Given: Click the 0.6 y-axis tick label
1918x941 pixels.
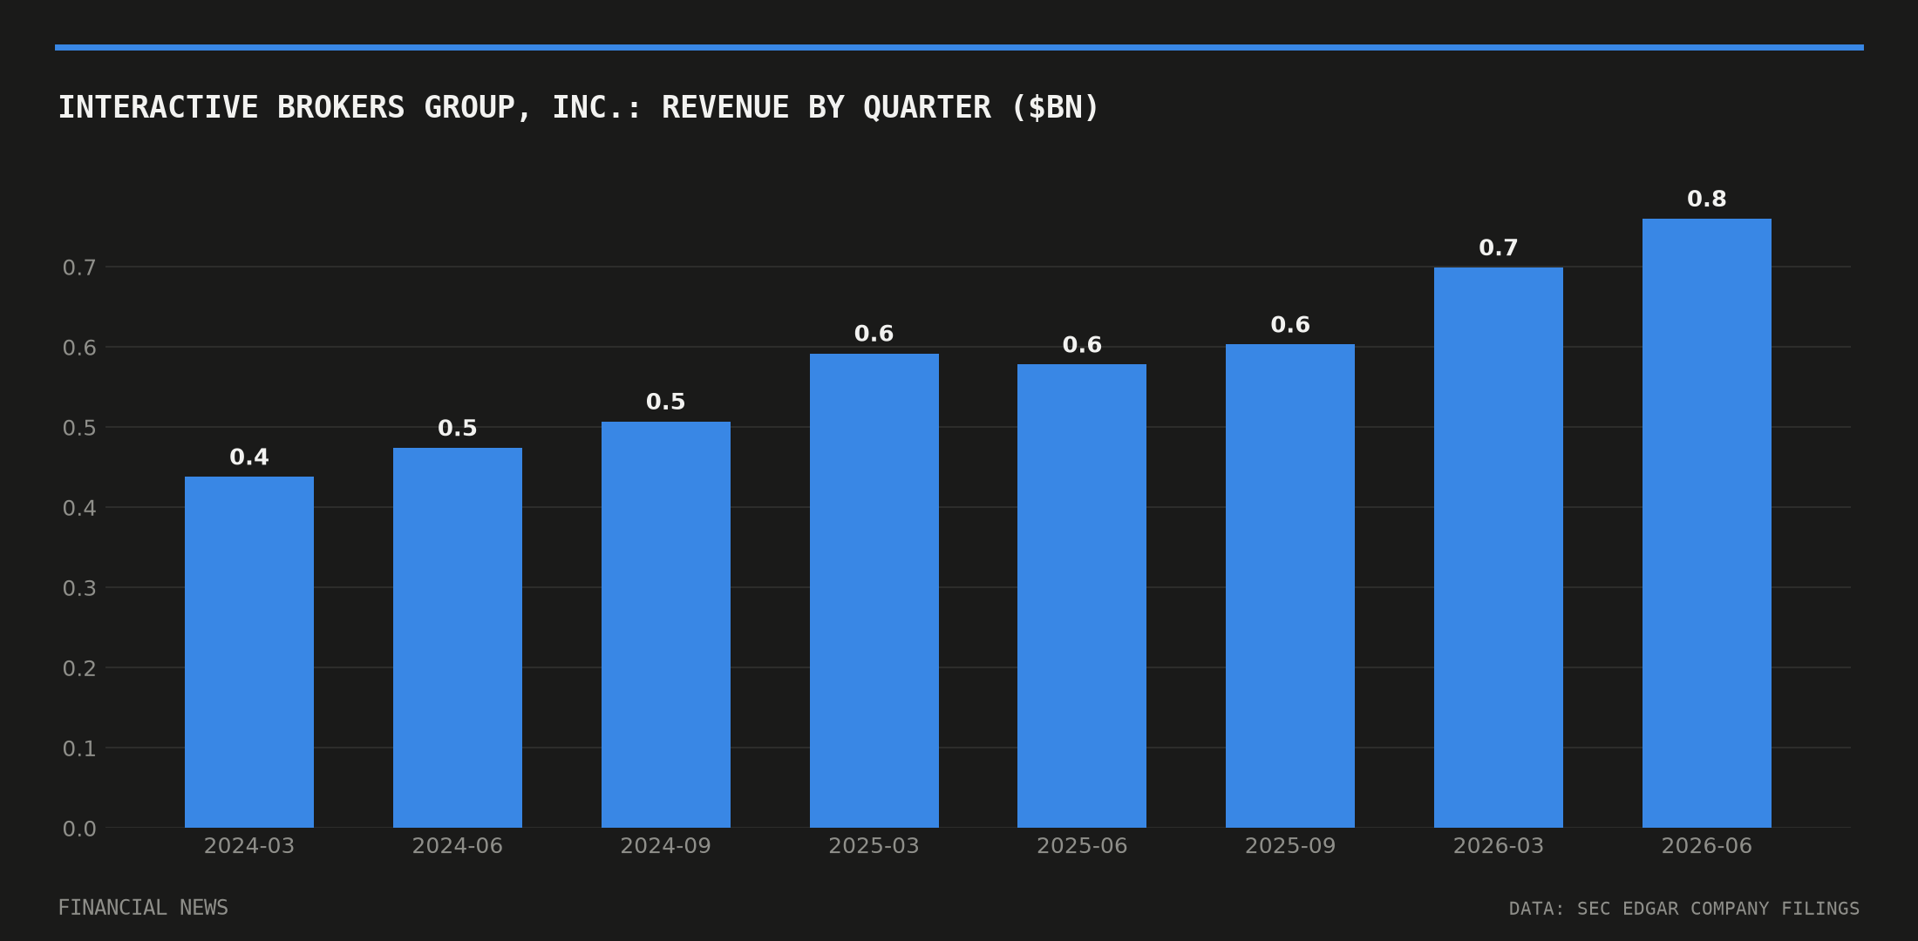Looking at the screenshot, I should point(79,348).
